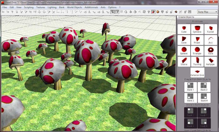Click the left arrow move icon in toolbar
This screenshot has width=219, height=132.
pos(3,12)
